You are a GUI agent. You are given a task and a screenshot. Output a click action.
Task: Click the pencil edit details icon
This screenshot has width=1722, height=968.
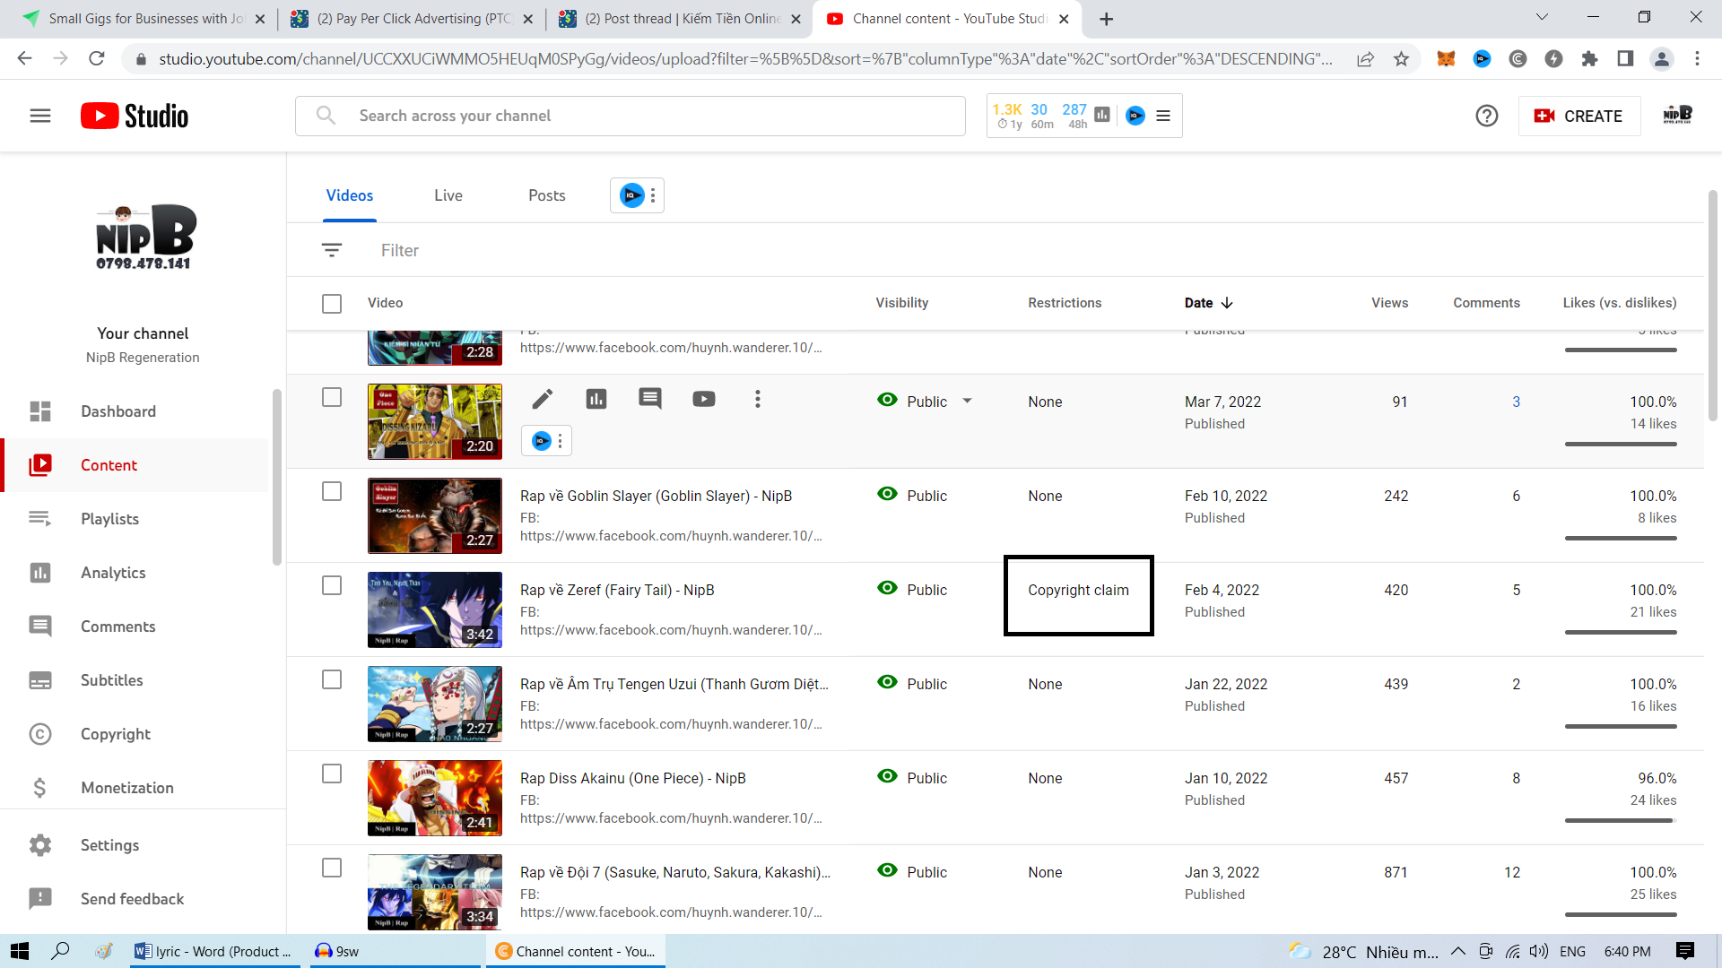point(543,399)
